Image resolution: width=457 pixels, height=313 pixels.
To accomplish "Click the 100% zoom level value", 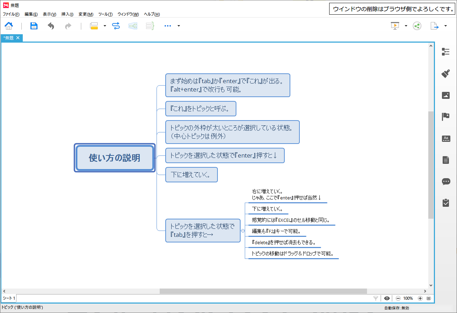I will click(x=408, y=298).
